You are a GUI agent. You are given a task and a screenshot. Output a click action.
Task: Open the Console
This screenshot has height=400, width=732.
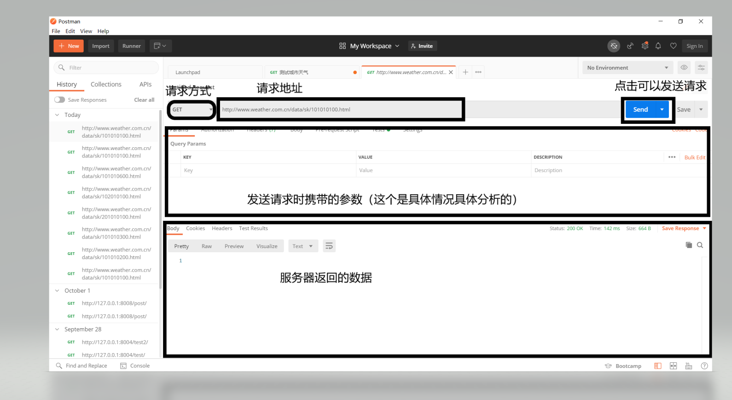click(135, 366)
